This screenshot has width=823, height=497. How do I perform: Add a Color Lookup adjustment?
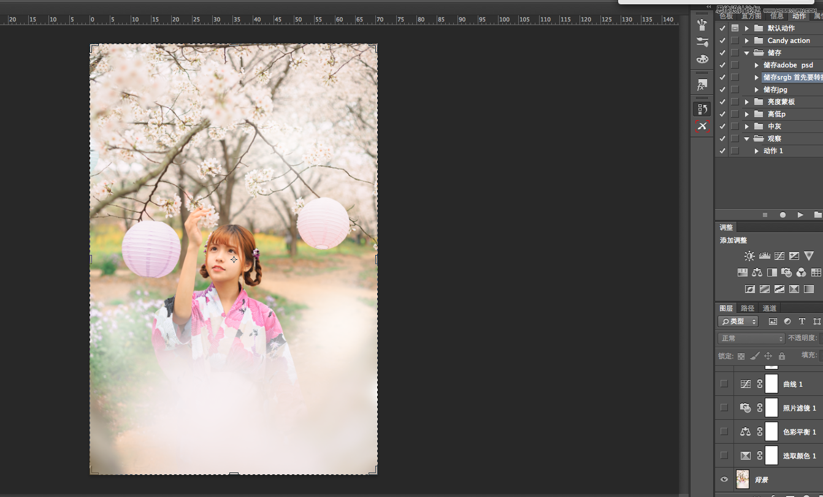coord(816,272)
